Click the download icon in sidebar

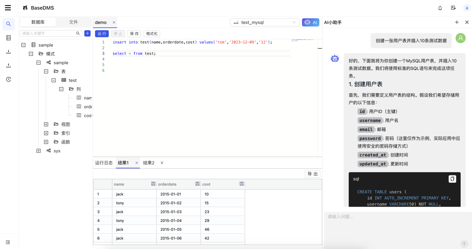coord(8,51)
